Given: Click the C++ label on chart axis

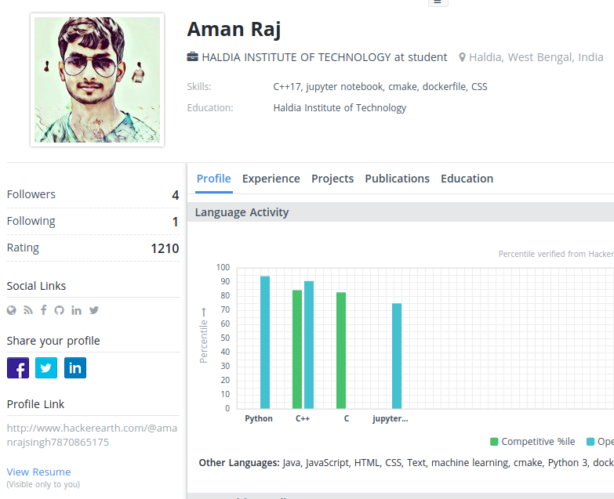Looking at the screenshot, I should 303,418.
